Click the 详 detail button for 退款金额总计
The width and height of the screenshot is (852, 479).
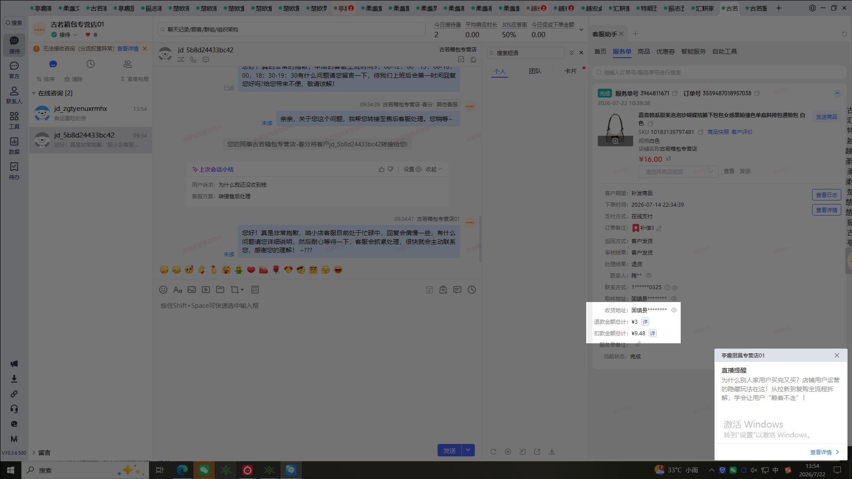point(645,322)
